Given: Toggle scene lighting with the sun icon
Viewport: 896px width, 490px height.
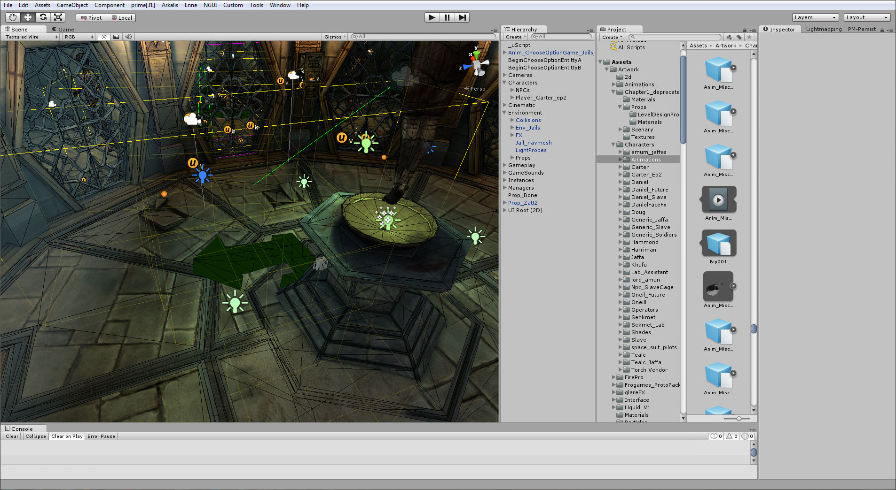Looking at the screenshot, I should [104, 37].
